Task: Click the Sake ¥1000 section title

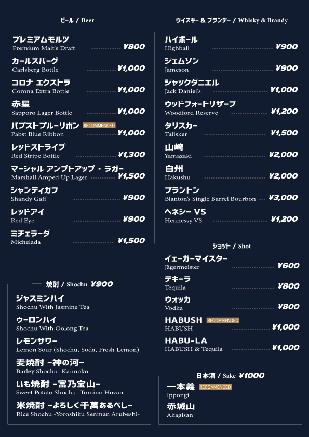Action: (x=231, y=376)
